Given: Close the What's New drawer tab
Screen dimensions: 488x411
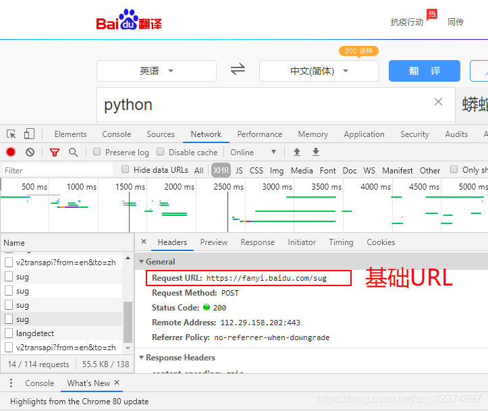Looking at the screenshot, I should click(117, 383).
